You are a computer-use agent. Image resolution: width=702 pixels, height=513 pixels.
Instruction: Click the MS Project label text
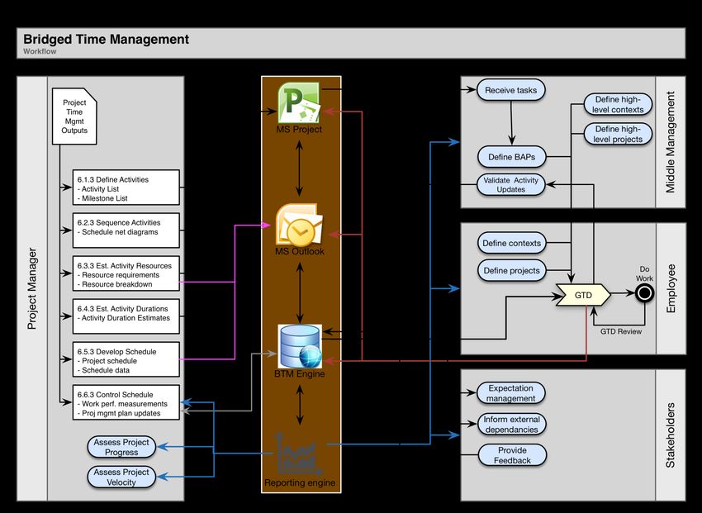pyautogui.click(x=299, y=130)
